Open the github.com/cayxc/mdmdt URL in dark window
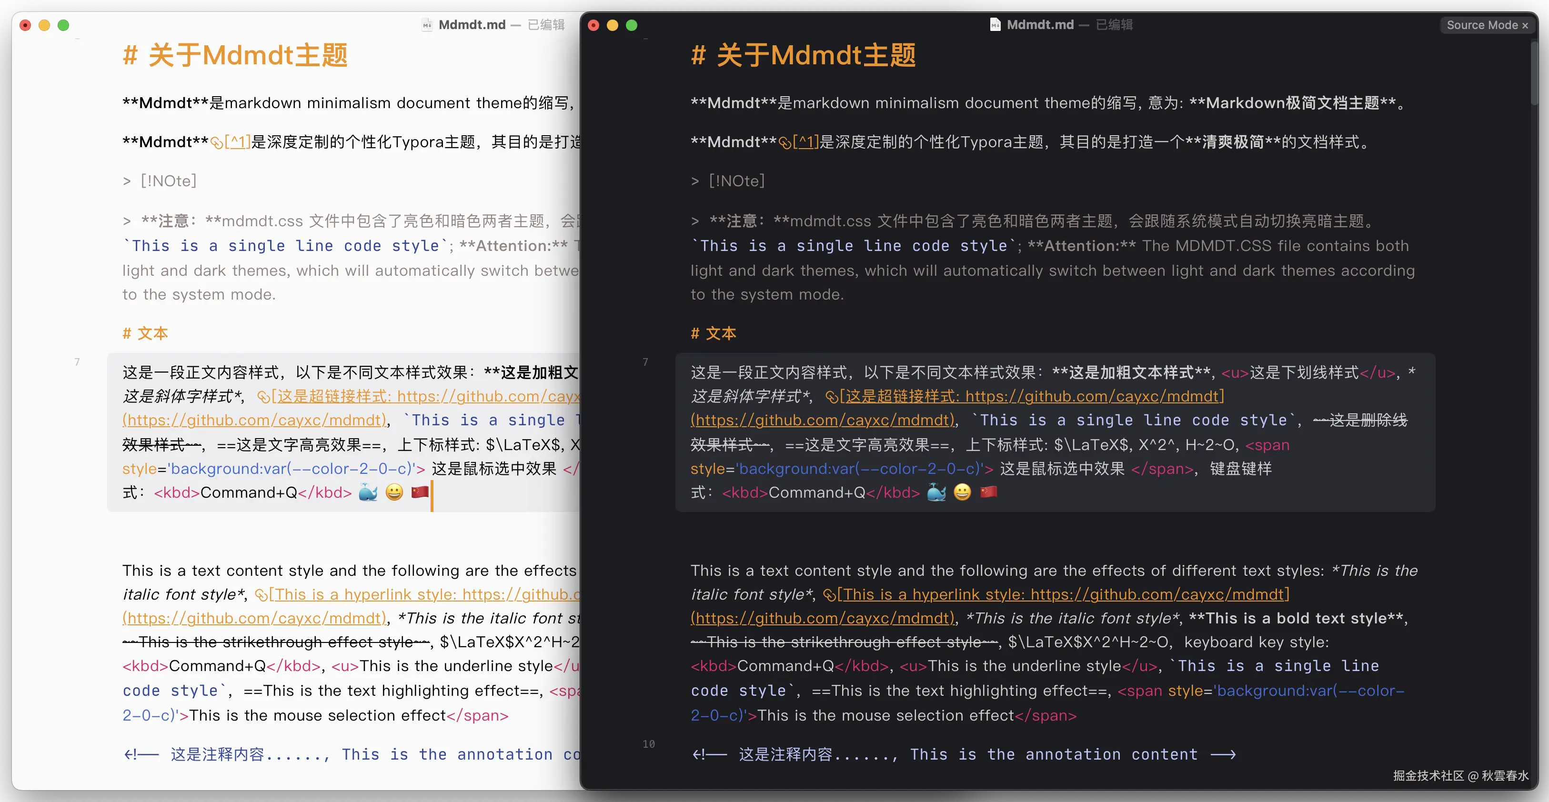Screen dimensions: 1549x802 [823, 420]
